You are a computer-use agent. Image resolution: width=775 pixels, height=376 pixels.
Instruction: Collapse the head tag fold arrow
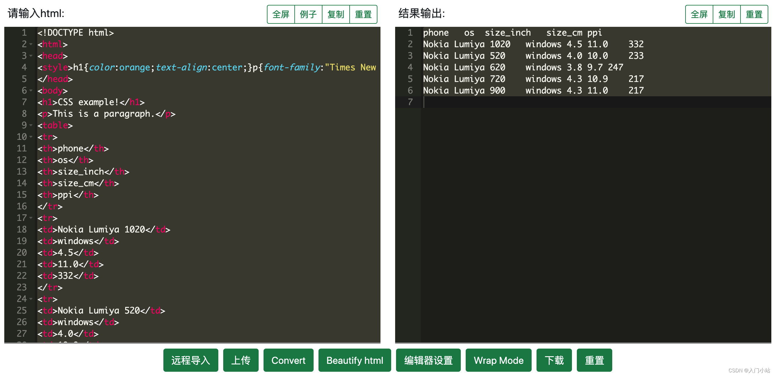pyautogui.click(x=31, y=56)
